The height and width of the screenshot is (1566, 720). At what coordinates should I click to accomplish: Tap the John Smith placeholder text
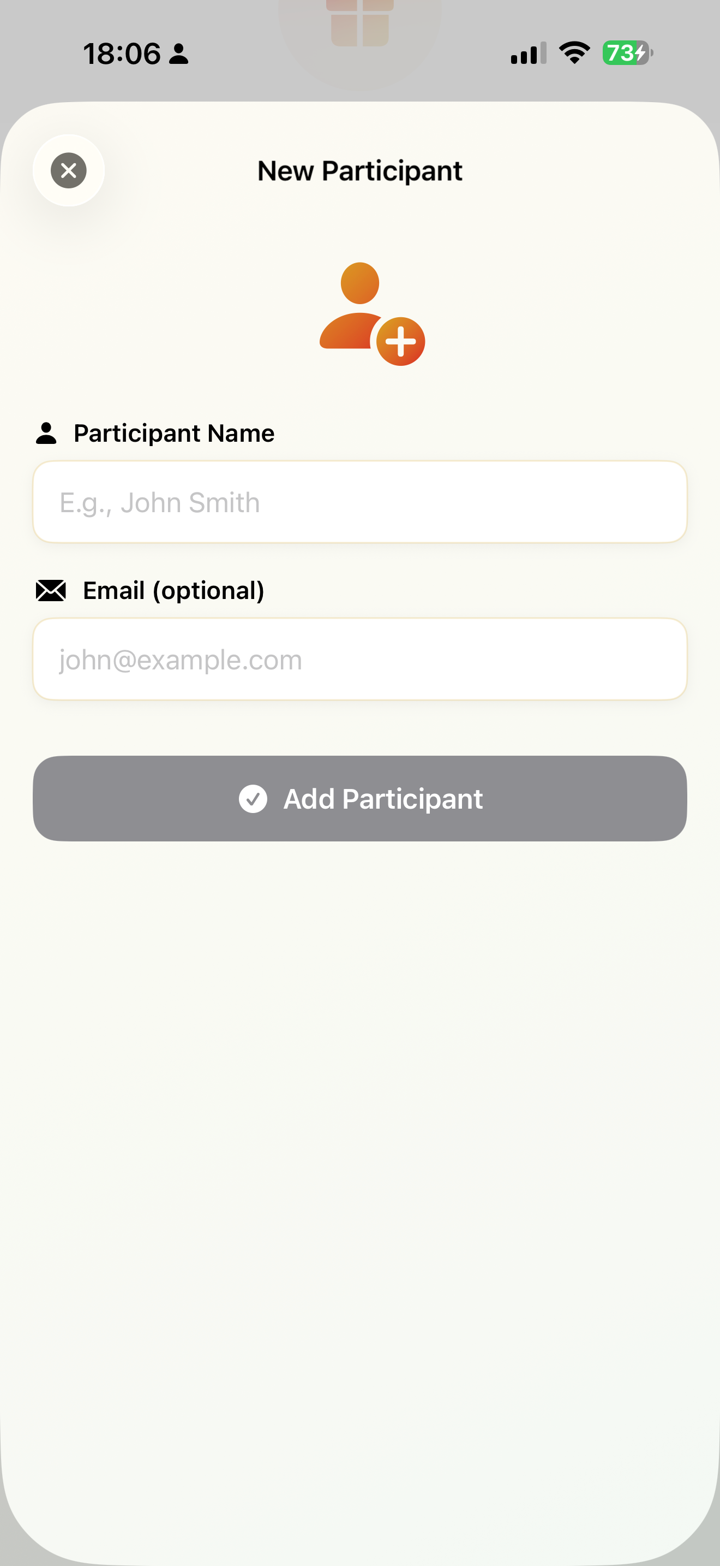click(160, 503)
